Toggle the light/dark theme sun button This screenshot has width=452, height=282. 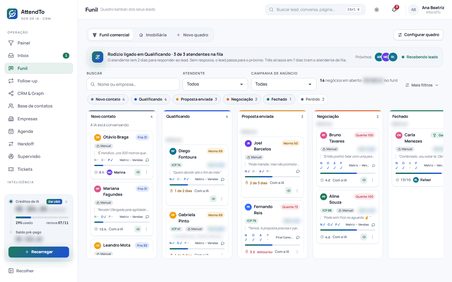click(377, 10)
